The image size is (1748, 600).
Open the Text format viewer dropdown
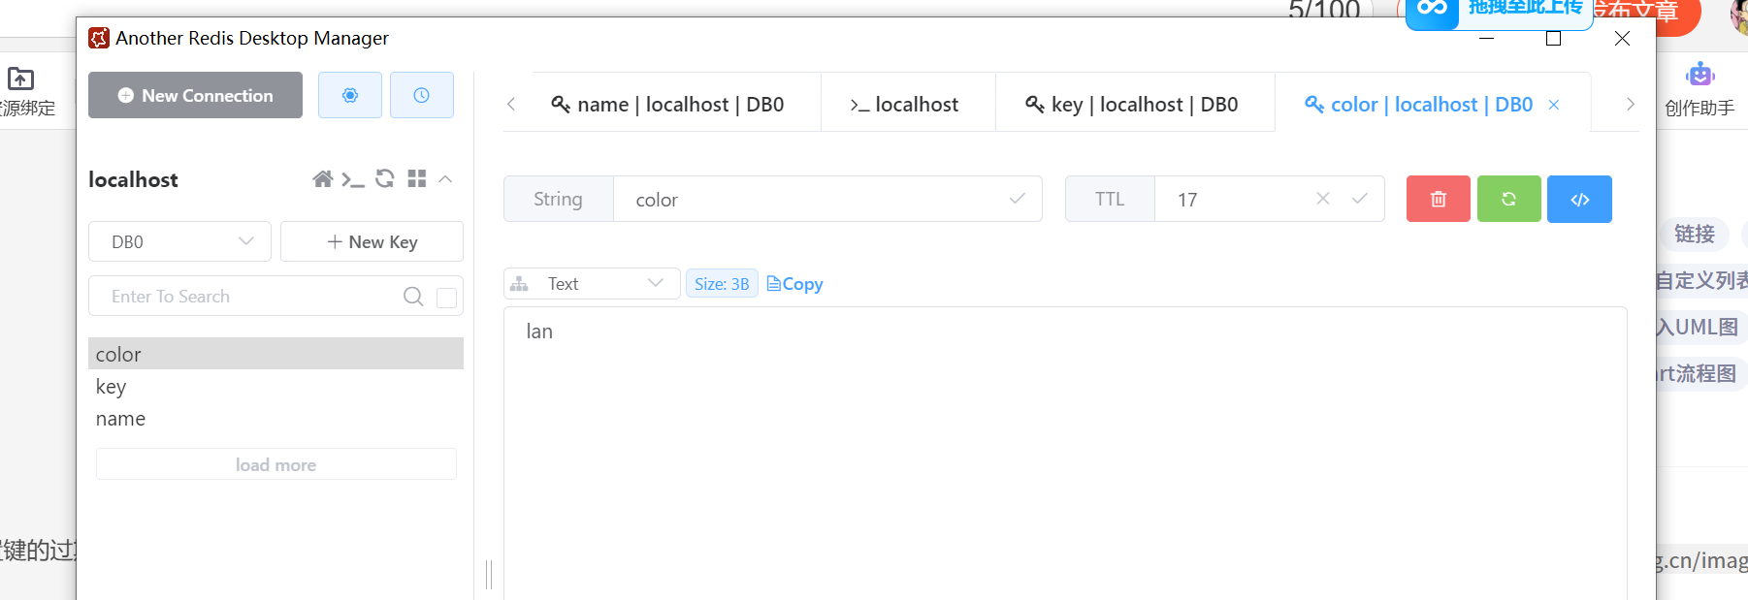pos(592,283)
